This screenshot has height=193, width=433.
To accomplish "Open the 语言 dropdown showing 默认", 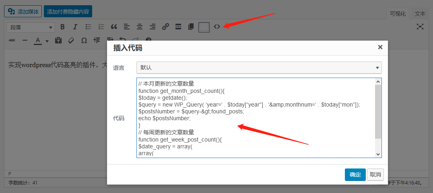I will coord(259,68).
